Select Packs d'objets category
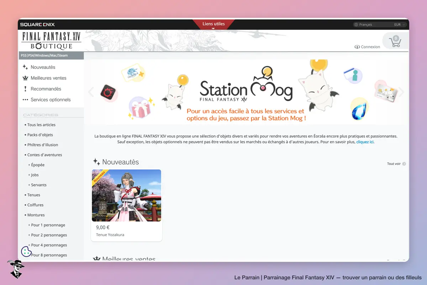The height and width of the screenshot is (285, 427). (40, 135)
